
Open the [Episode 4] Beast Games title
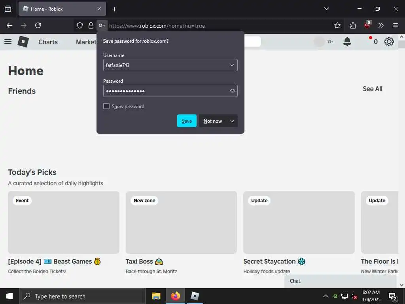54,261
